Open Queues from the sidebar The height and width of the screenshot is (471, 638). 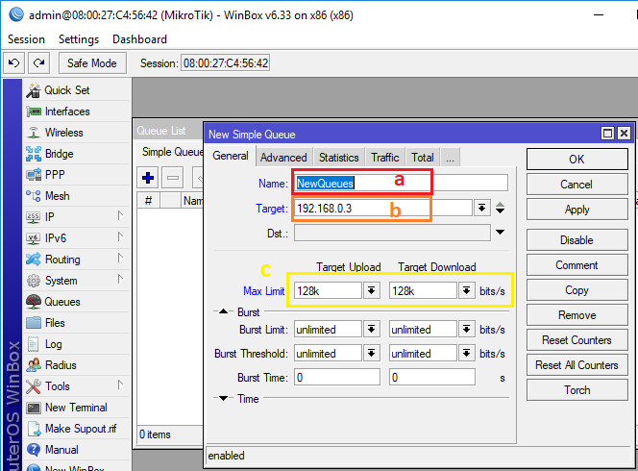[77, 302]
